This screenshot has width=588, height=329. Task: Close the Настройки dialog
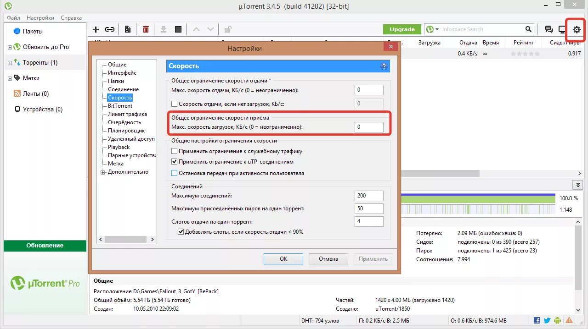click(390, 47)
